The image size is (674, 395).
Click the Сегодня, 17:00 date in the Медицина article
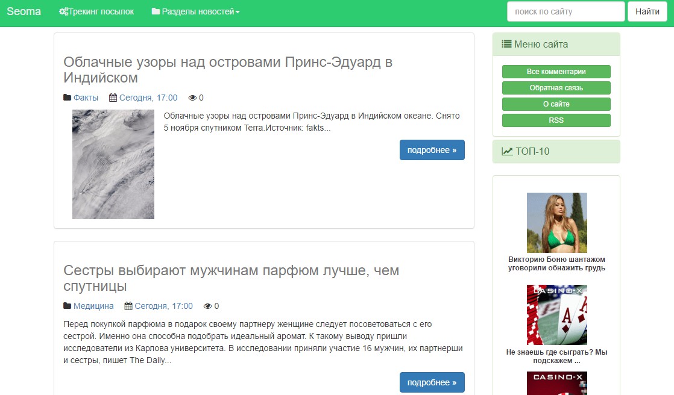pos(163,306)
